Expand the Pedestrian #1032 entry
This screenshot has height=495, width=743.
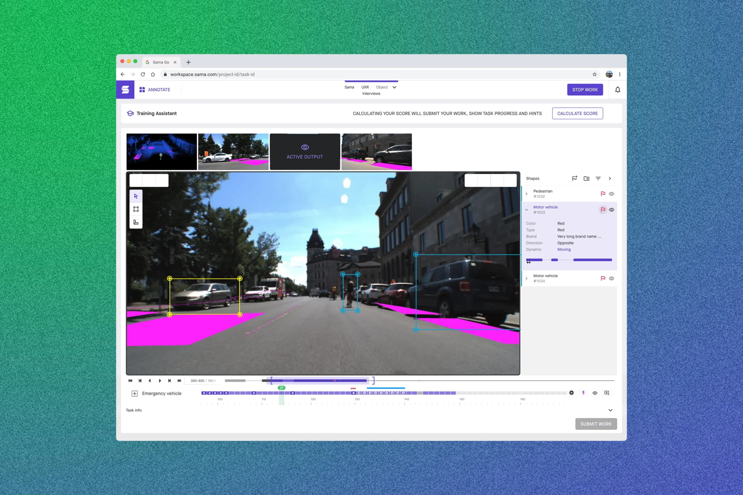(x=526, y=193)
